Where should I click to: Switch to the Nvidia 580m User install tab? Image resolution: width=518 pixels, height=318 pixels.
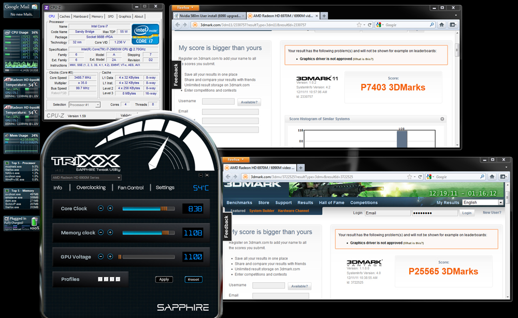(x=209, y=16)
